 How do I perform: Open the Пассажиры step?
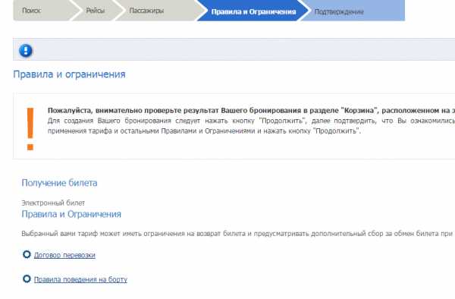146,11
